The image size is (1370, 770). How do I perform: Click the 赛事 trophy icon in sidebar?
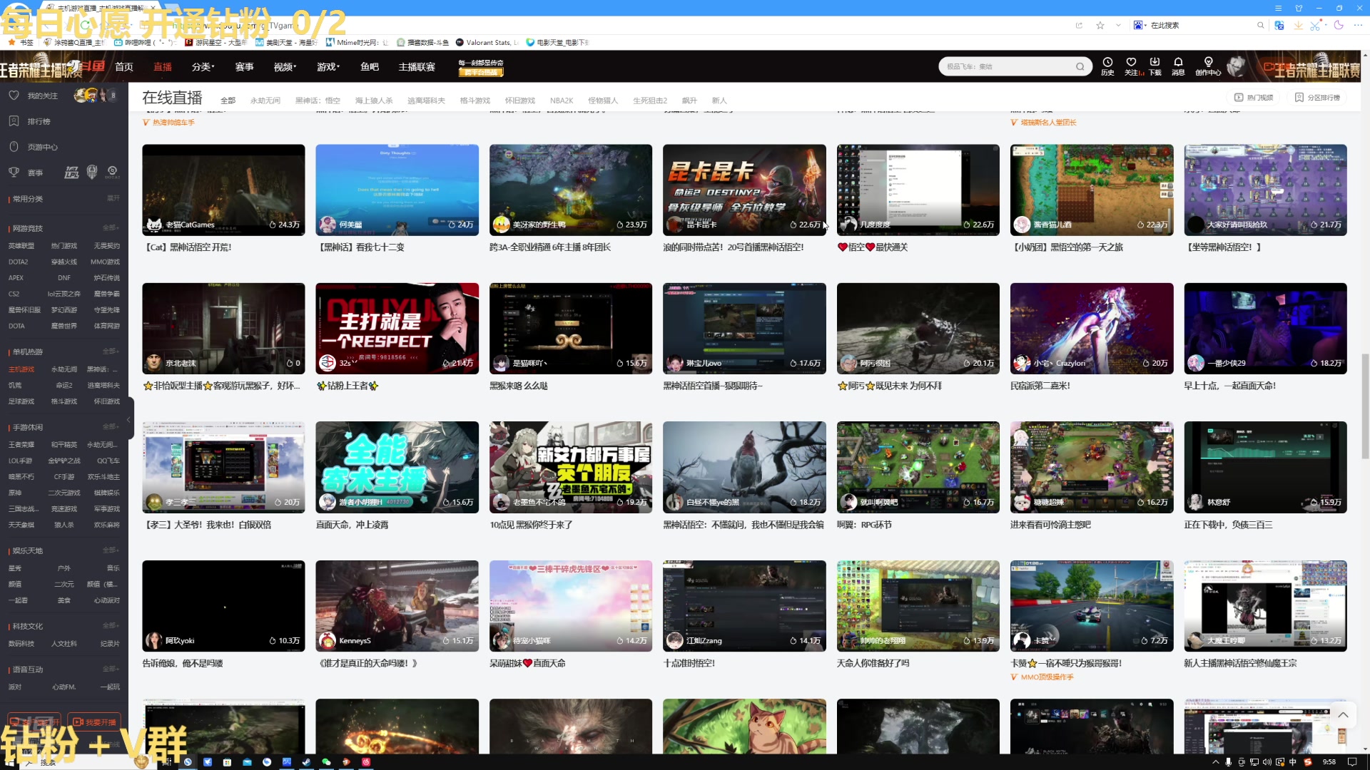(x=14, y=173)
